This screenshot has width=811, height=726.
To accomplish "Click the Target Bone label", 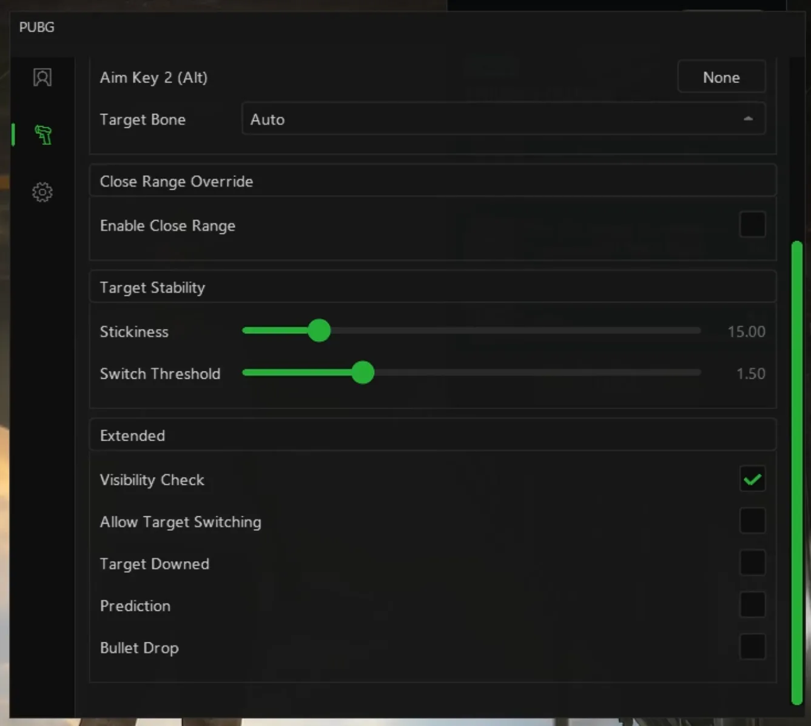I will point(143,119).
